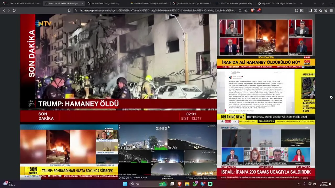Viewport: 335px width, 188px height.
Task: Open Multi TV settings gear icon
Action: (331, 97)
